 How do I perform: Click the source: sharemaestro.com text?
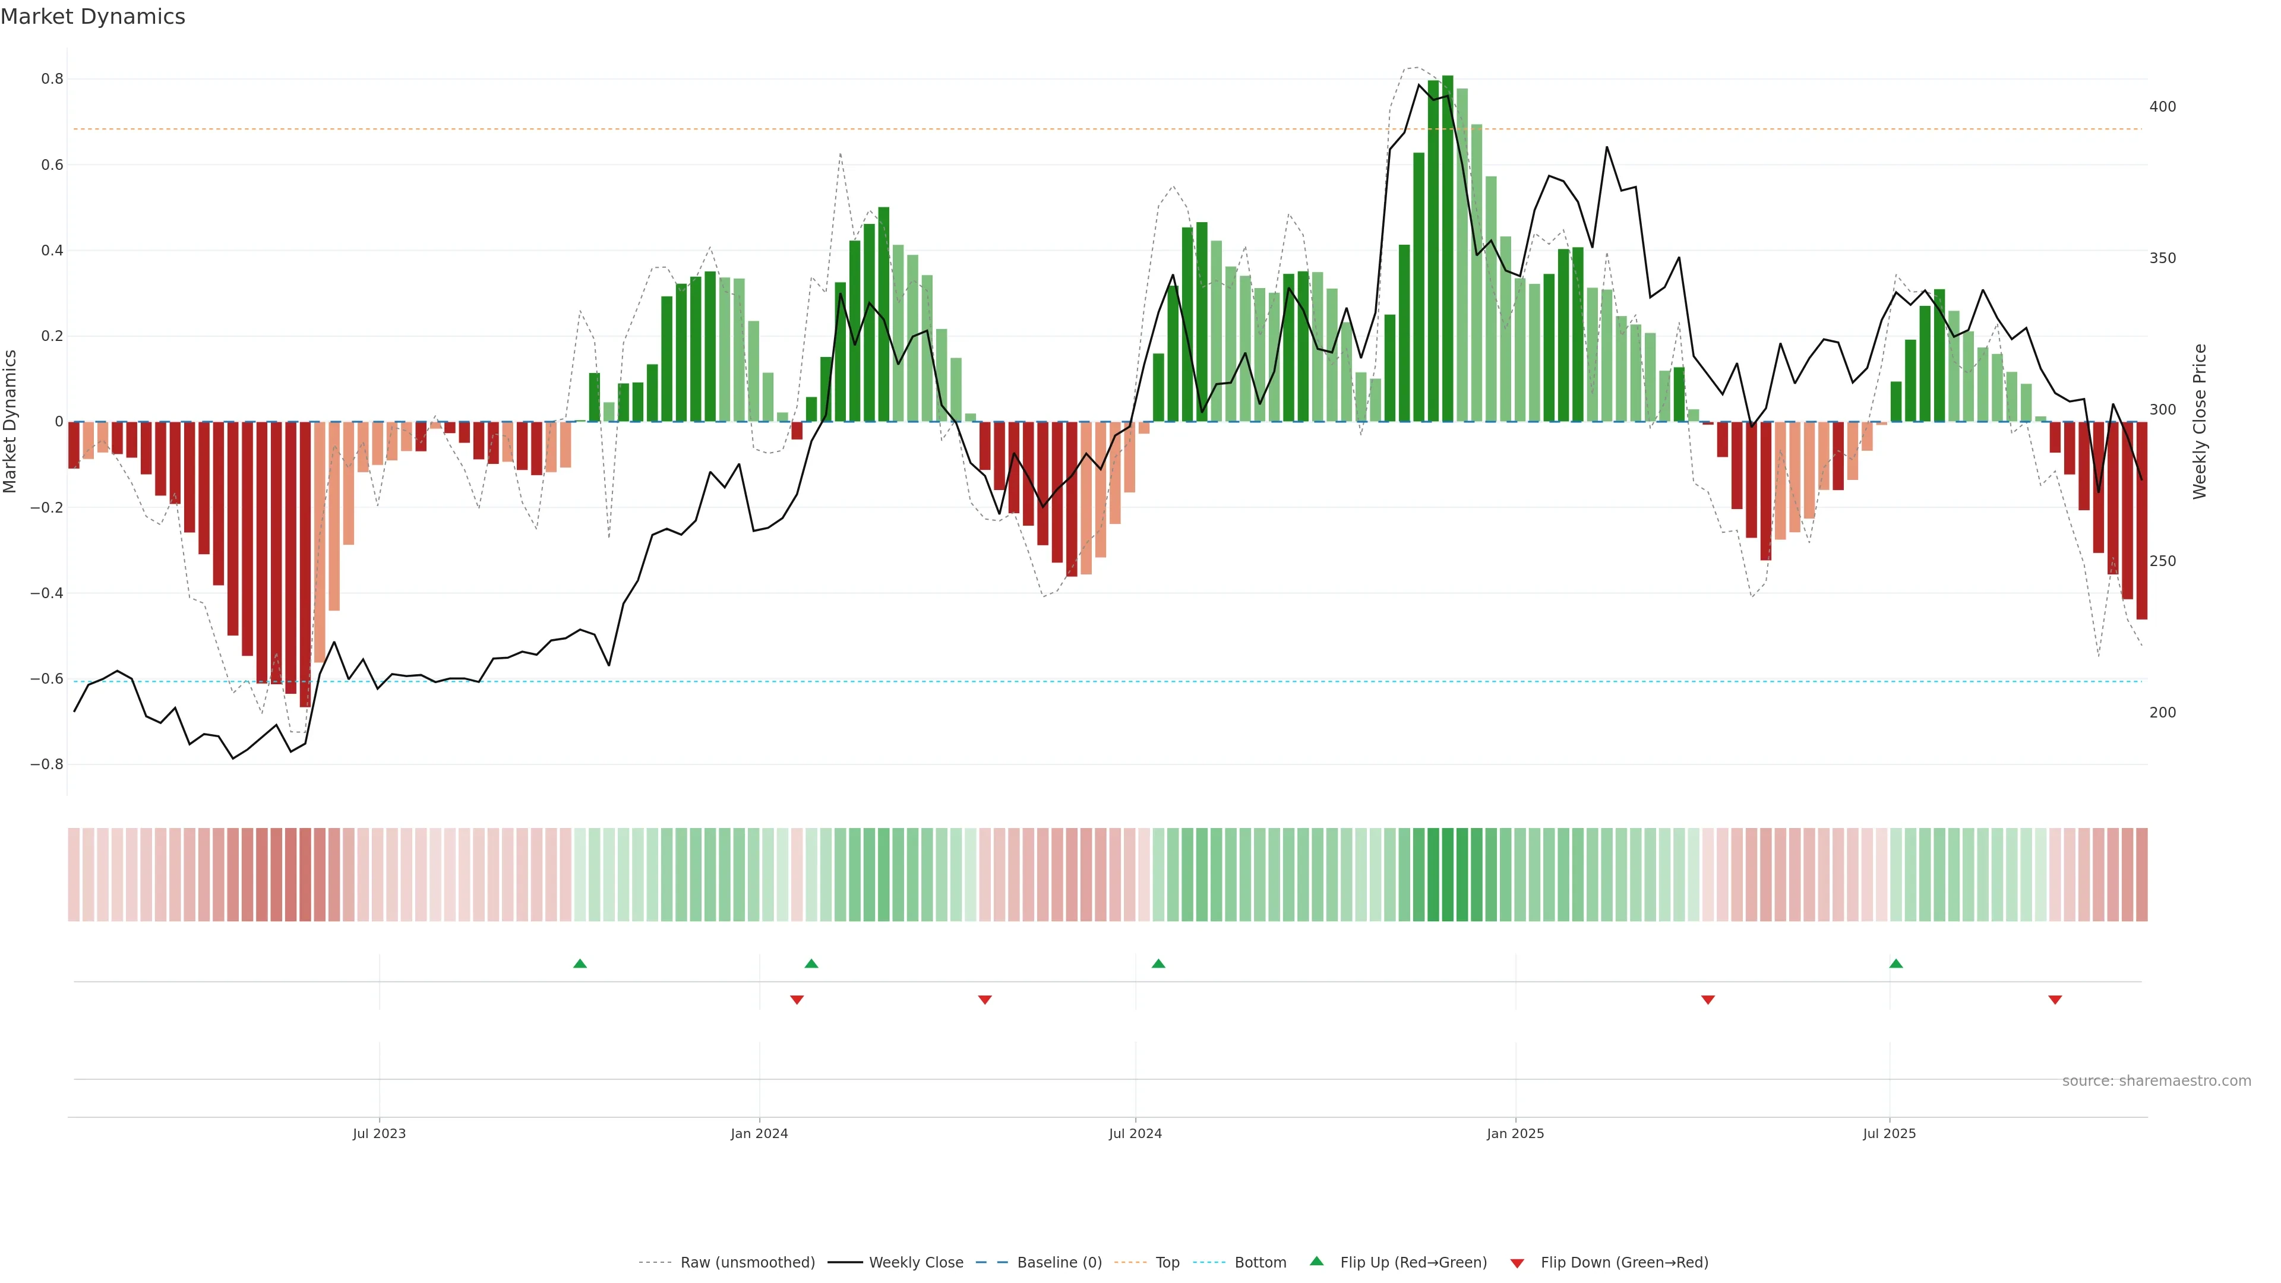pos(2156,1081)
